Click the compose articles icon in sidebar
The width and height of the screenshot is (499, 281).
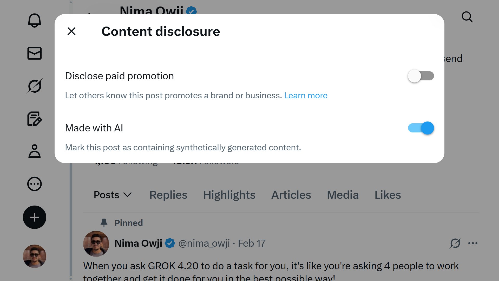point(34,119)
